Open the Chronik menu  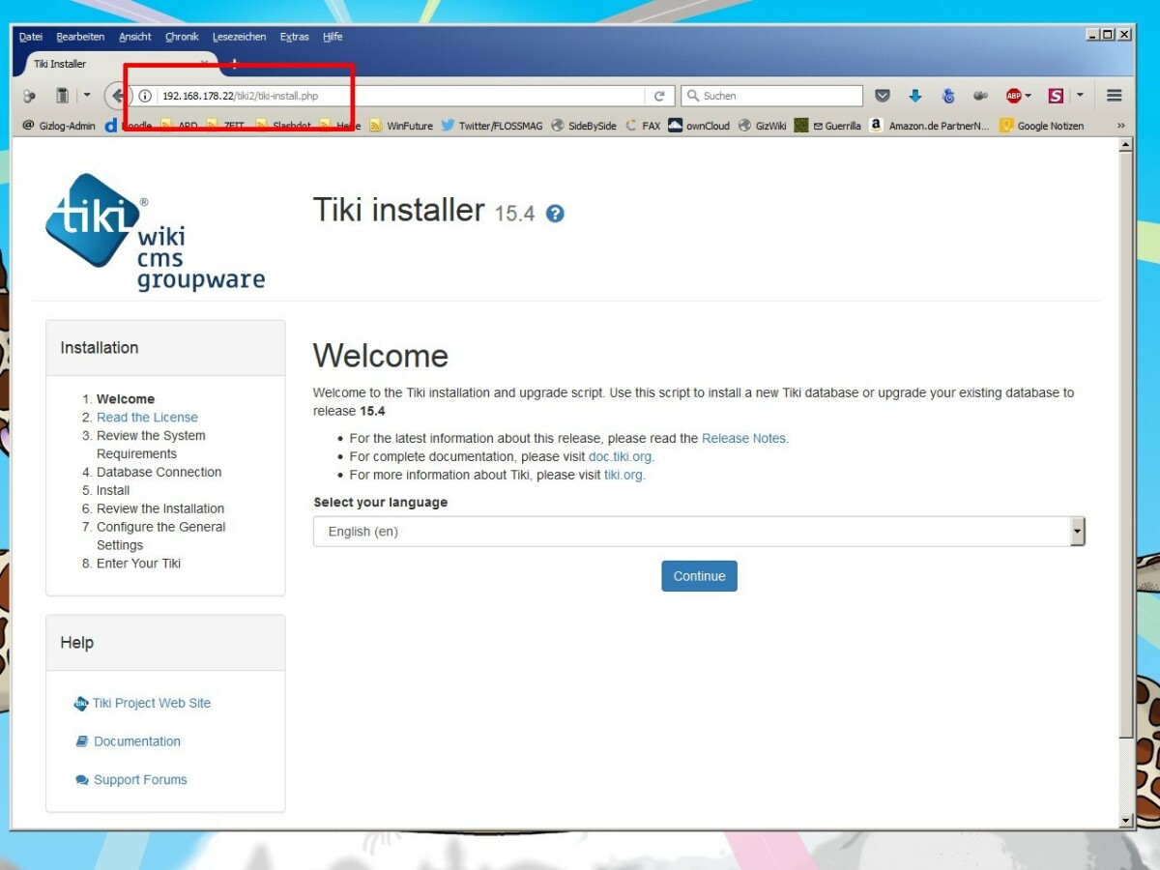[x=182, y=37]
